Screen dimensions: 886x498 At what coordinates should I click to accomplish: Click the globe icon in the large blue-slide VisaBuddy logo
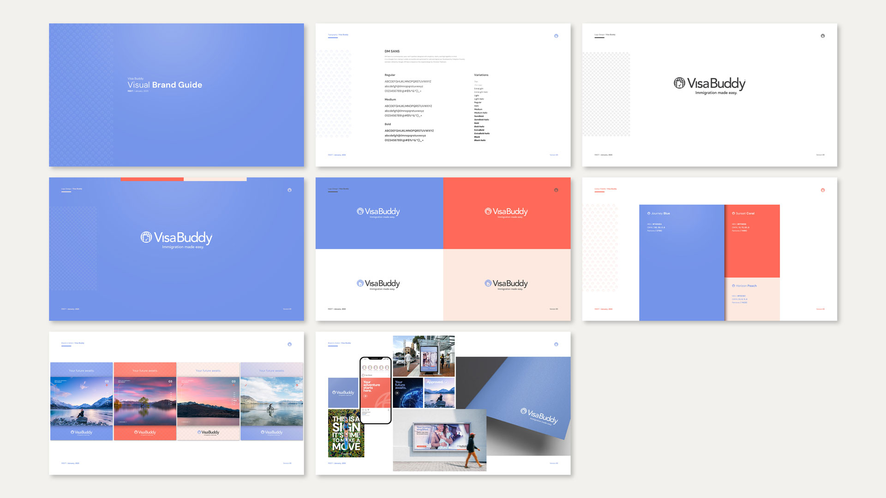point(146,237)
